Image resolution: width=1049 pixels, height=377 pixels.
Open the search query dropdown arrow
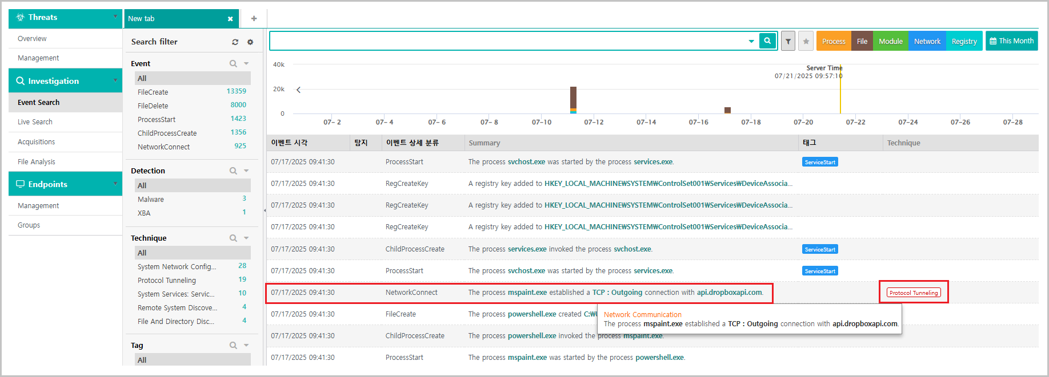click(751, 41)
